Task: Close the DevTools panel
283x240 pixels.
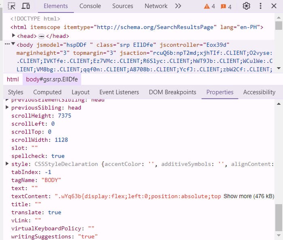Action: tap(274, 6)
